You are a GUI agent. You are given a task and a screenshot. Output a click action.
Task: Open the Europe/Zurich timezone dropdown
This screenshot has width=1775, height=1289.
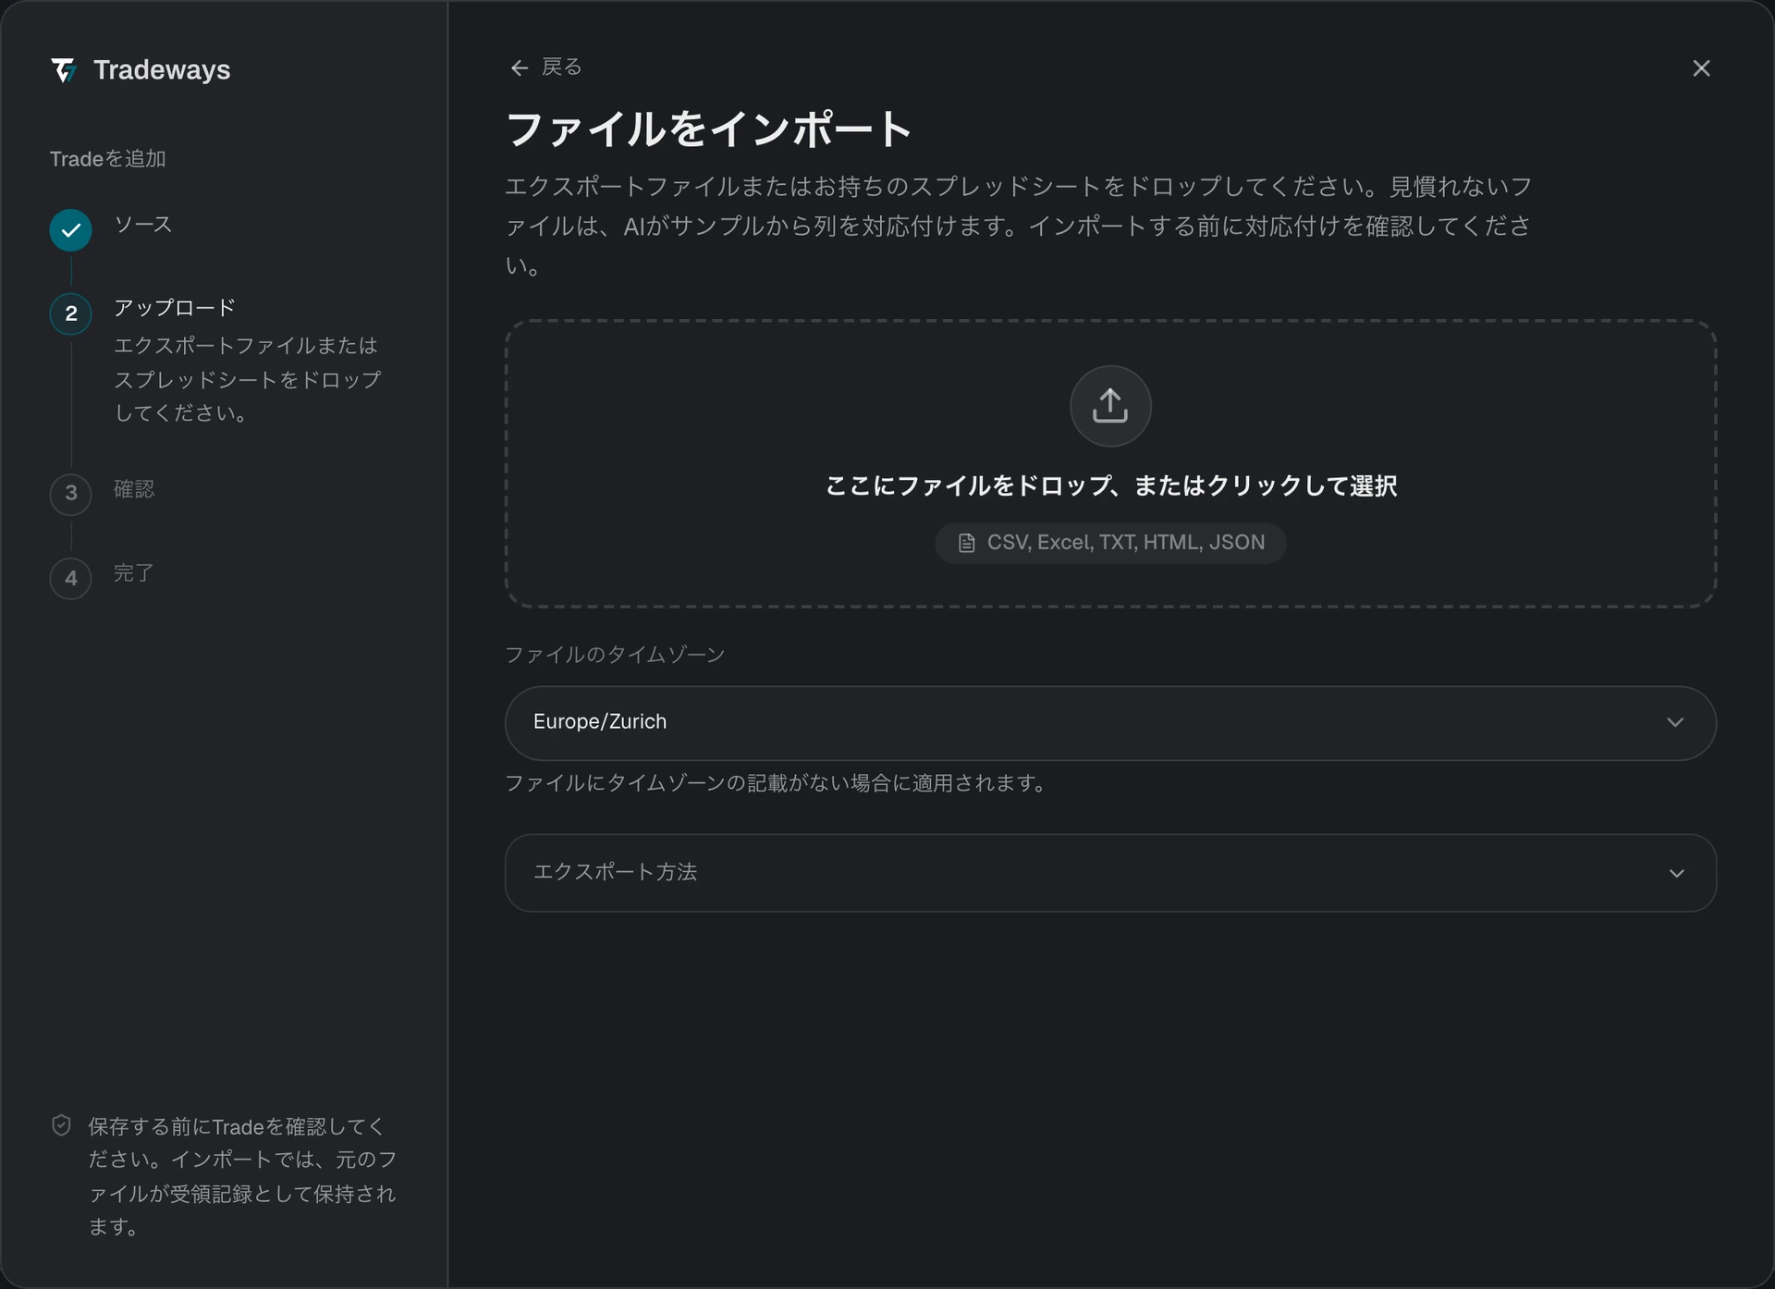pos(1110,722)
